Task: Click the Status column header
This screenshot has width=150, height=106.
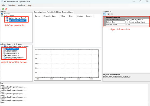Action: point(81,16)
